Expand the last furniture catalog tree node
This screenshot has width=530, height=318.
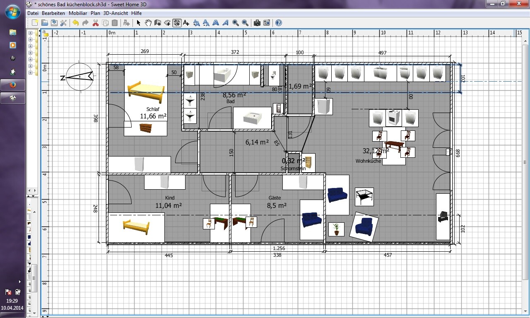(30, 72)
